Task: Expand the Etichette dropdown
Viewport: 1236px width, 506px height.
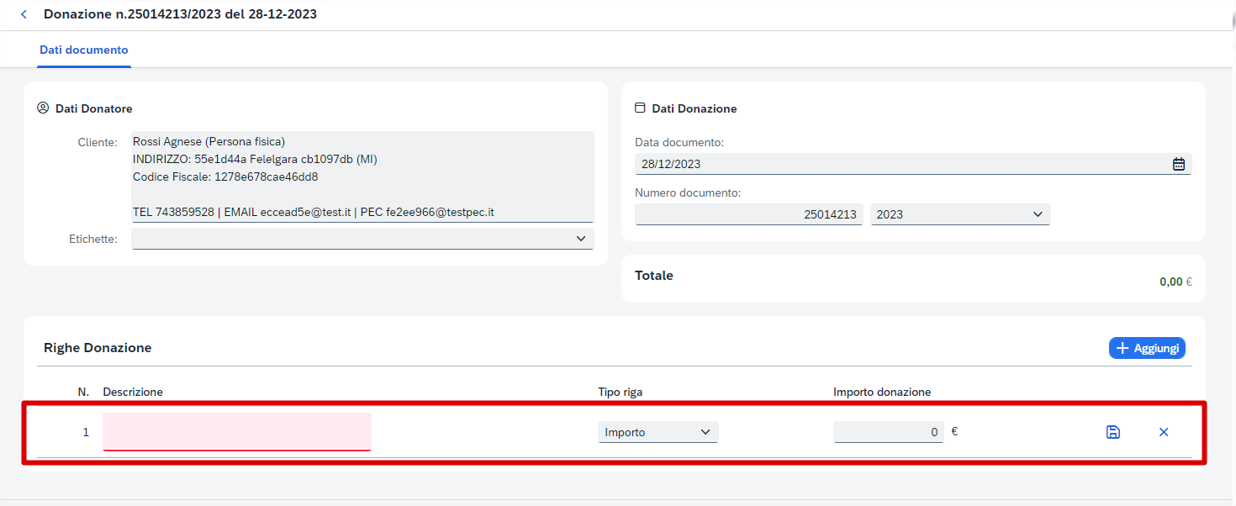Action: (362, 239)
